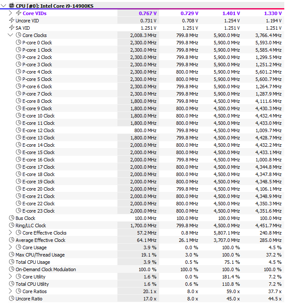Screen dimensions: 286x303
Task: Click the clock icon beside Core Effective Clocks
Action: click(x=18, y=232)
